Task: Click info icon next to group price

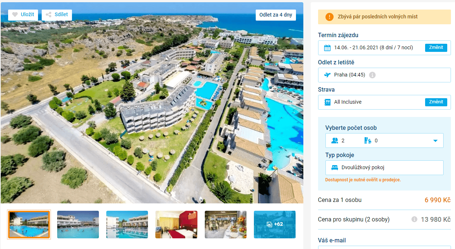Action: point(414,219)
